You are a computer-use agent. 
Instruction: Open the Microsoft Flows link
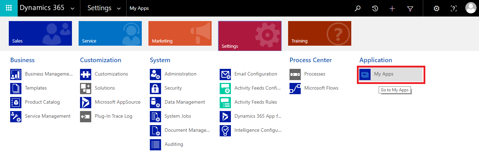[321, 88]
